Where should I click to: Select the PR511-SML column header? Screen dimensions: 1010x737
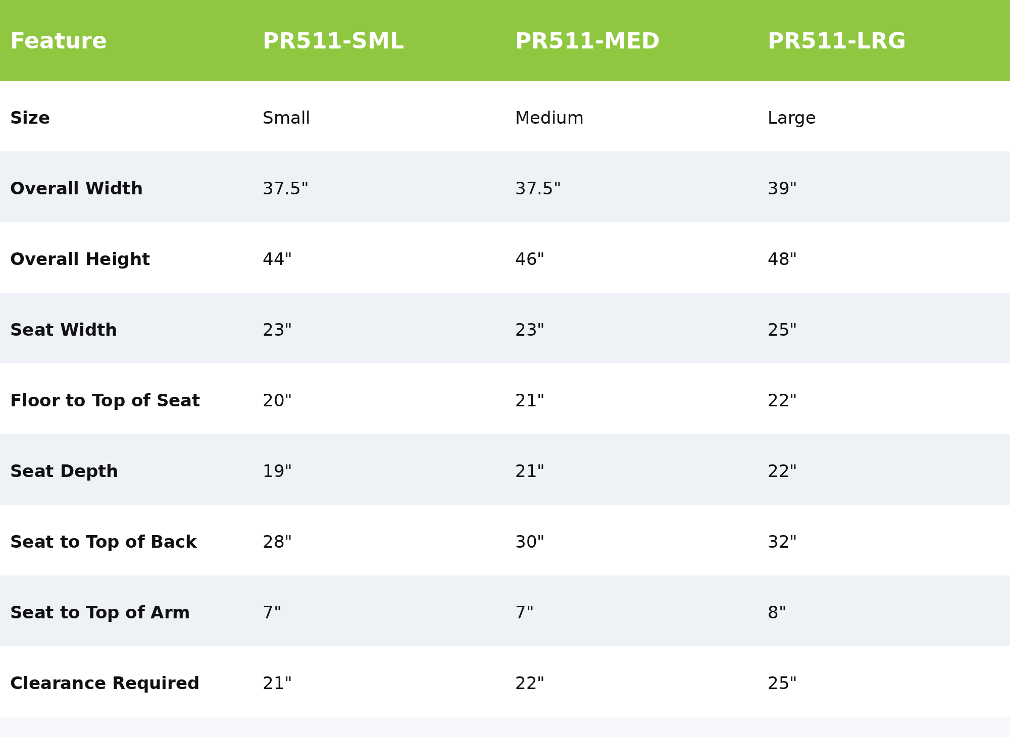point(333,41)
